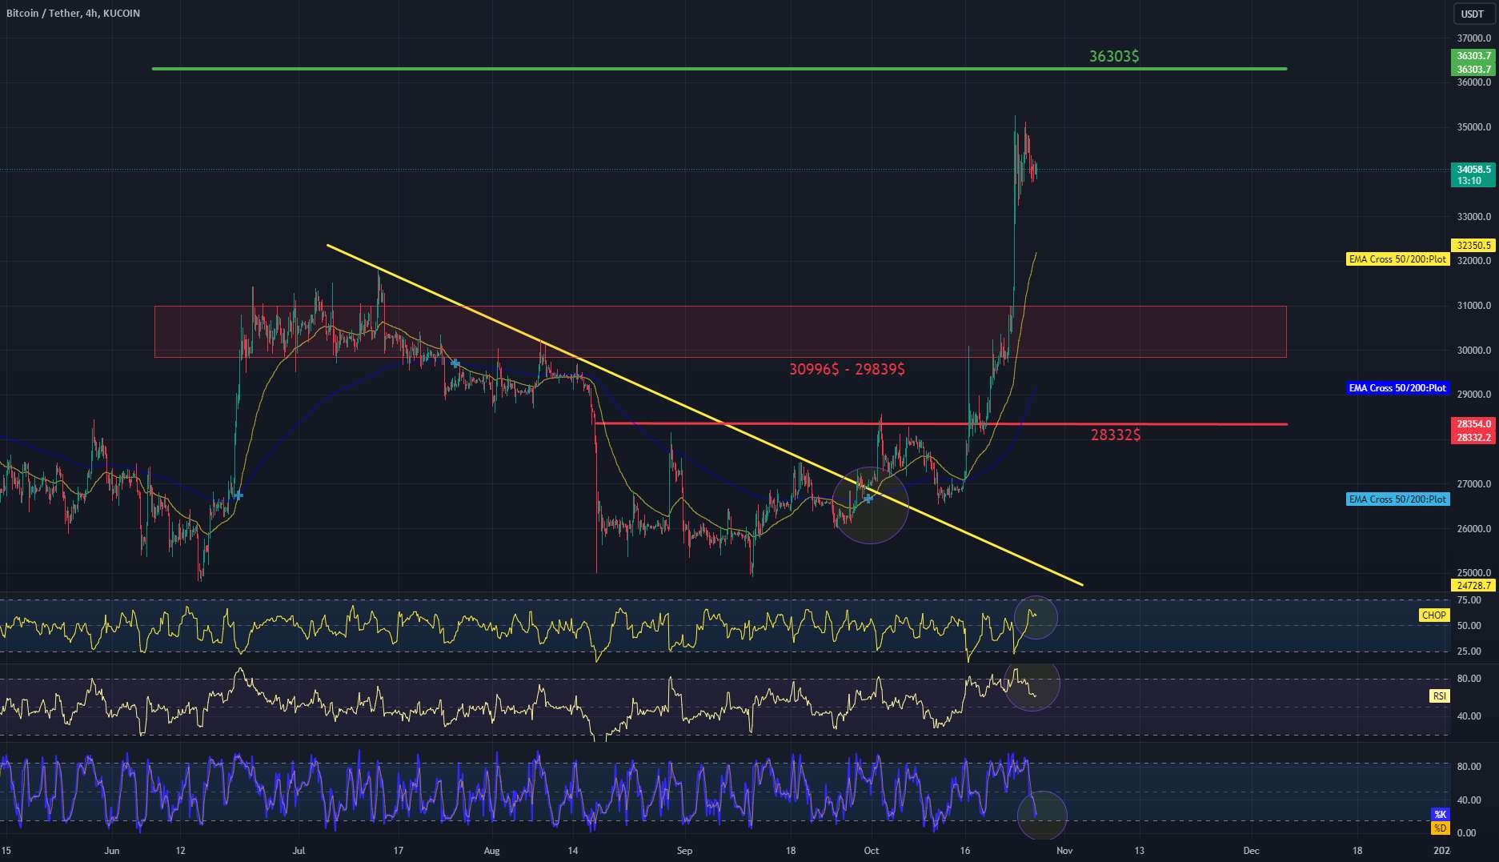
Task: Select the circle highlighting the trendline breakout
Action: point(871,506)
